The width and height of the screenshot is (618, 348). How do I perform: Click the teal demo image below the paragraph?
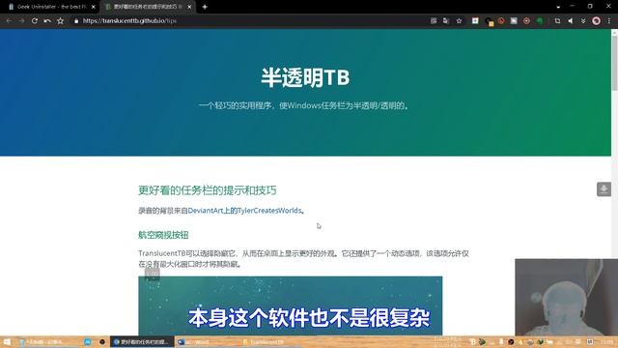(290, 305)
